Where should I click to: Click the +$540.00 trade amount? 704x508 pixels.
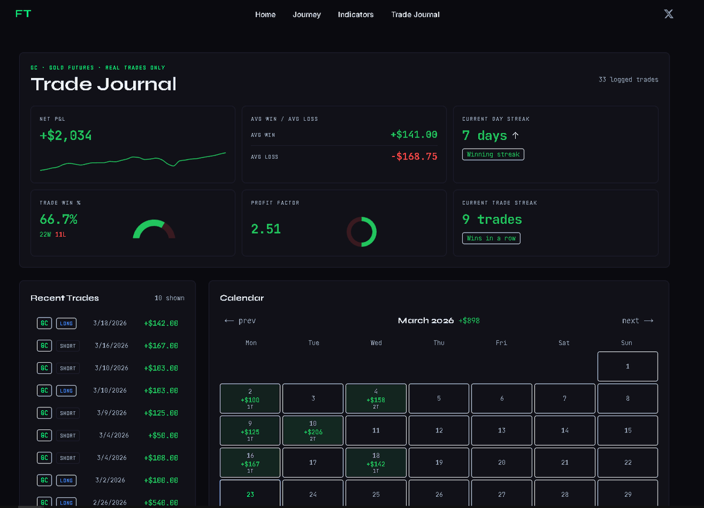pyautogui.click(x=161, y=502)
